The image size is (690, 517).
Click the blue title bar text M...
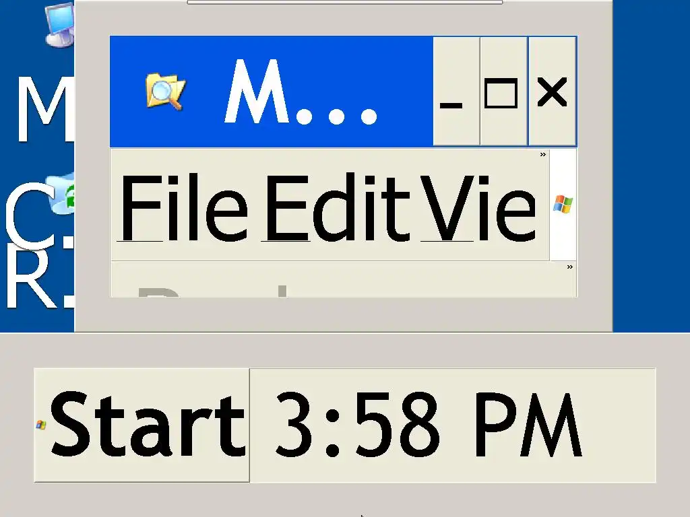coord(301,92)
